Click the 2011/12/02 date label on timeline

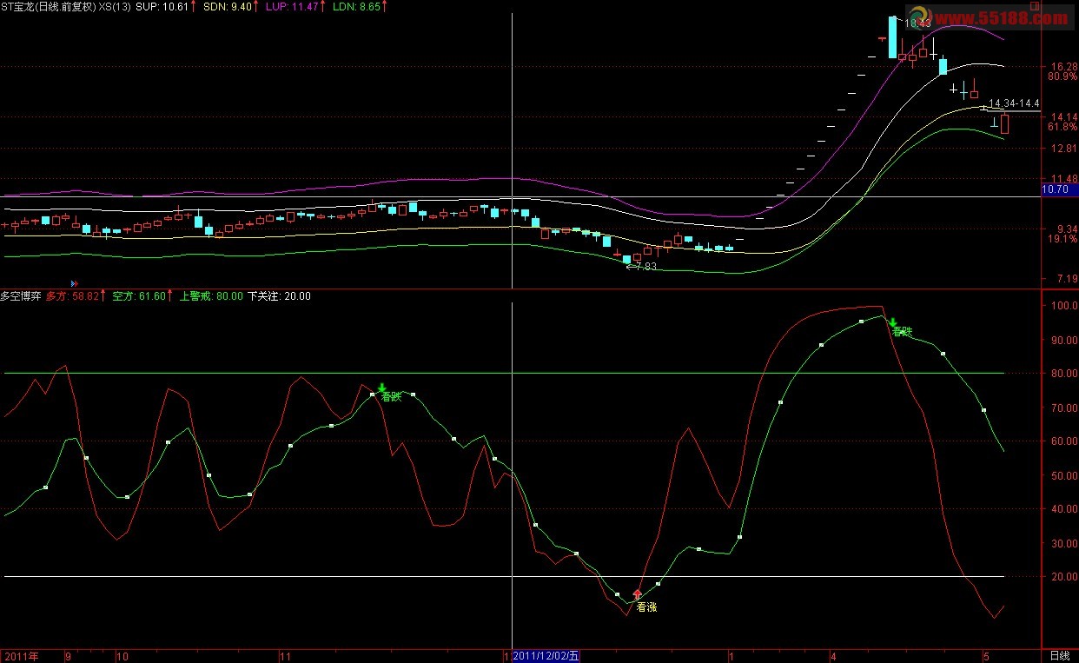546,656
